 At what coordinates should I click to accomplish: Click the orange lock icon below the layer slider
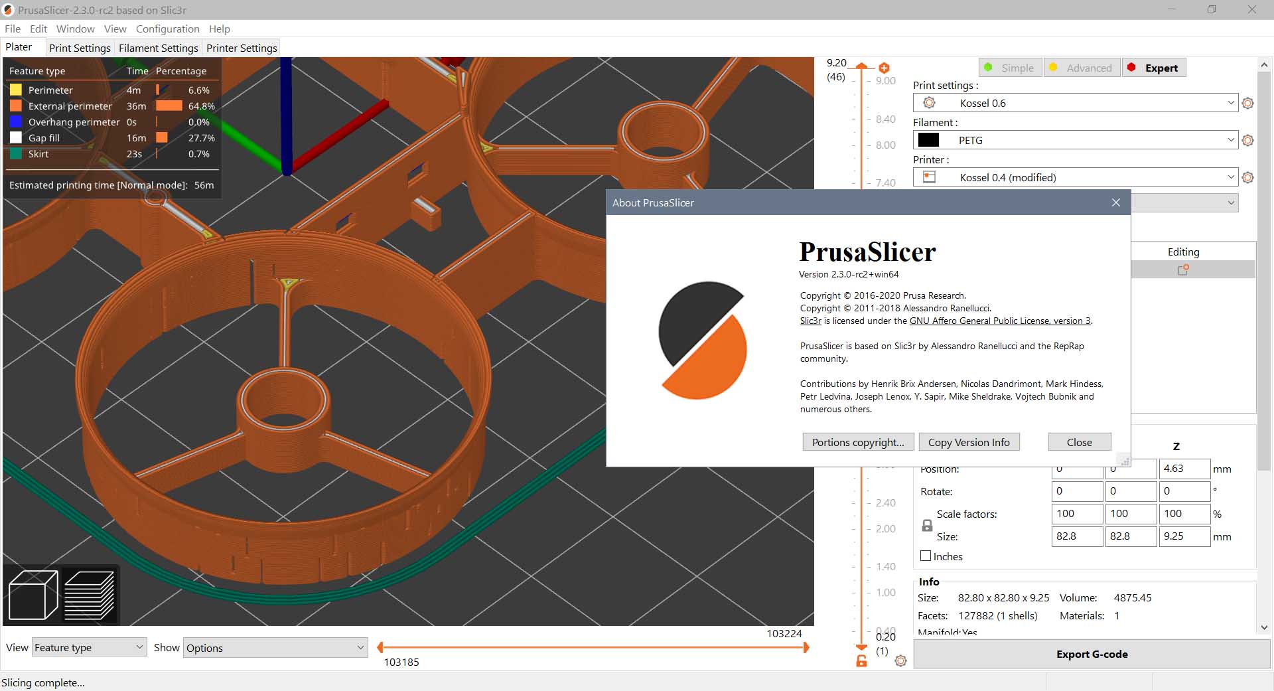(x=861, y=661)
